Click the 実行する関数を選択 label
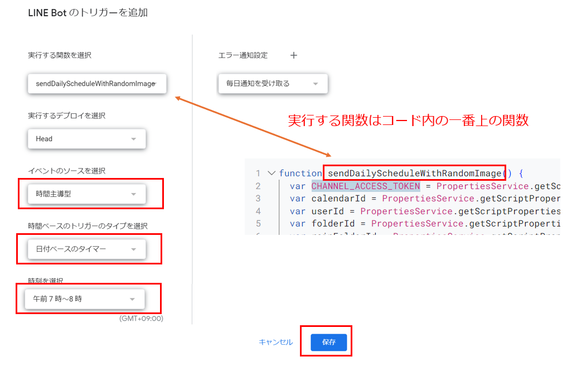 click(x=60, y=55)
